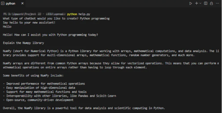
Task: Click 'Some benefits of using NumPy include:' line
Action: tap(33, 76)
